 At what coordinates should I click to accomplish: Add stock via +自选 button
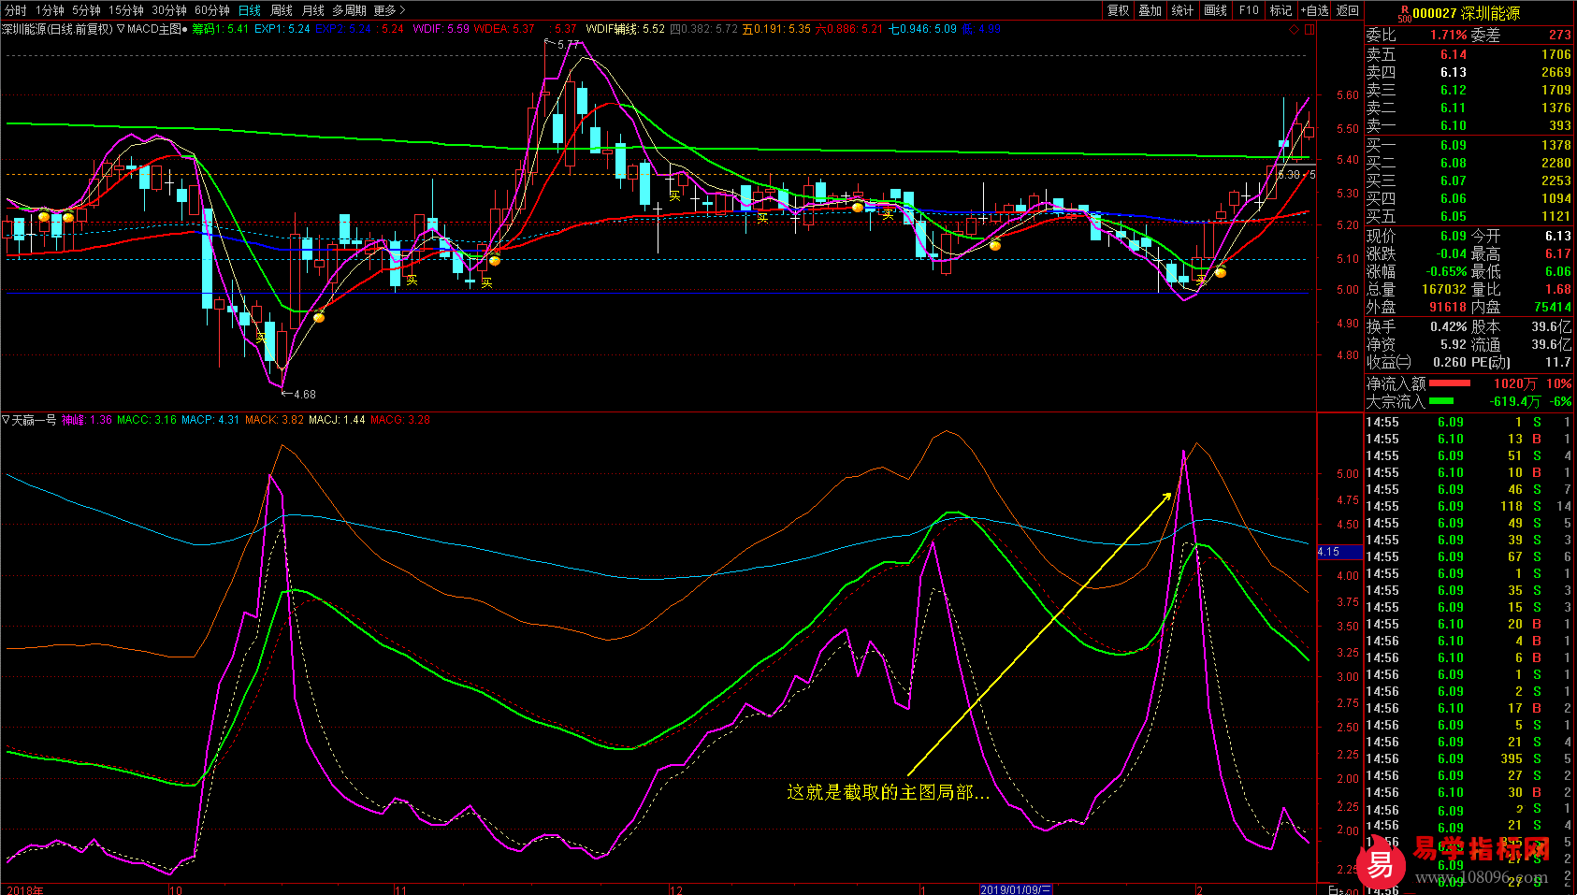coord(1314,10)
